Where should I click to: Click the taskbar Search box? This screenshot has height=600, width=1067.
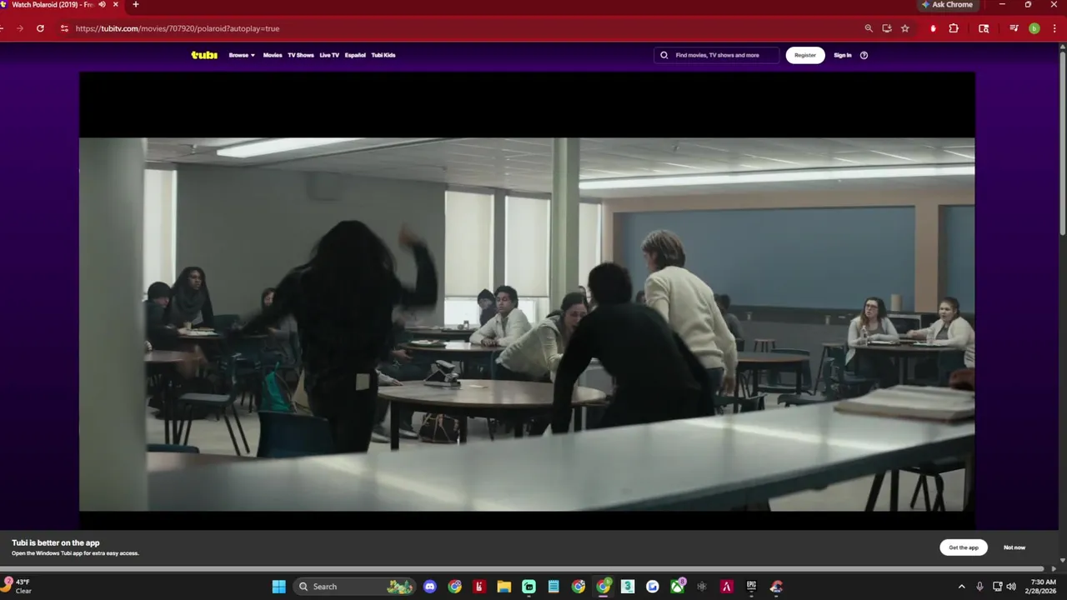pos(356,587)
